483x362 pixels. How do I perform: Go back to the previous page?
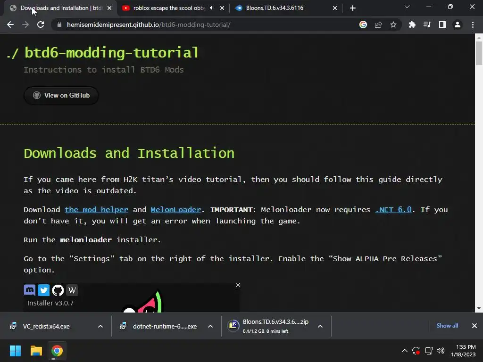point(10,25)
